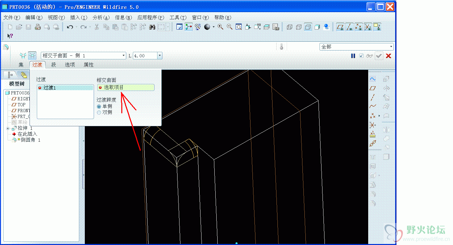The width and height of the screenshot is (453, 245).
Task: Select 过渡1 in the transition list
Action: [x=65, y=88]
